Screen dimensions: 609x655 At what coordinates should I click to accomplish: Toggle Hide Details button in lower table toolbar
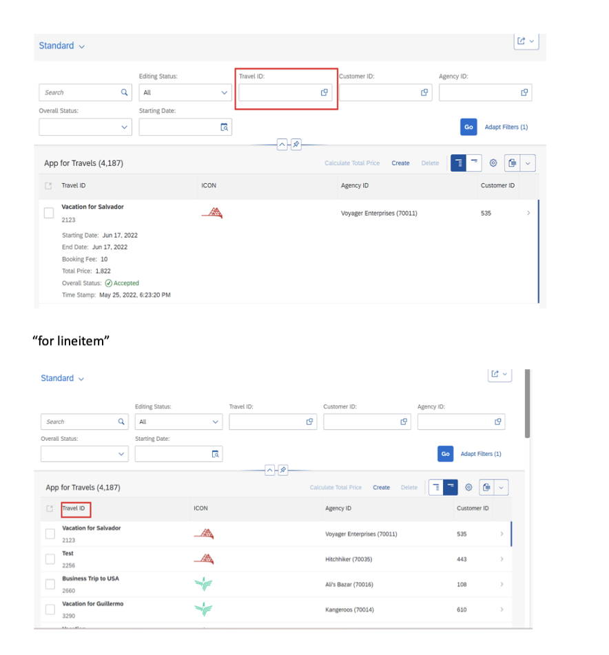[451, 487]
